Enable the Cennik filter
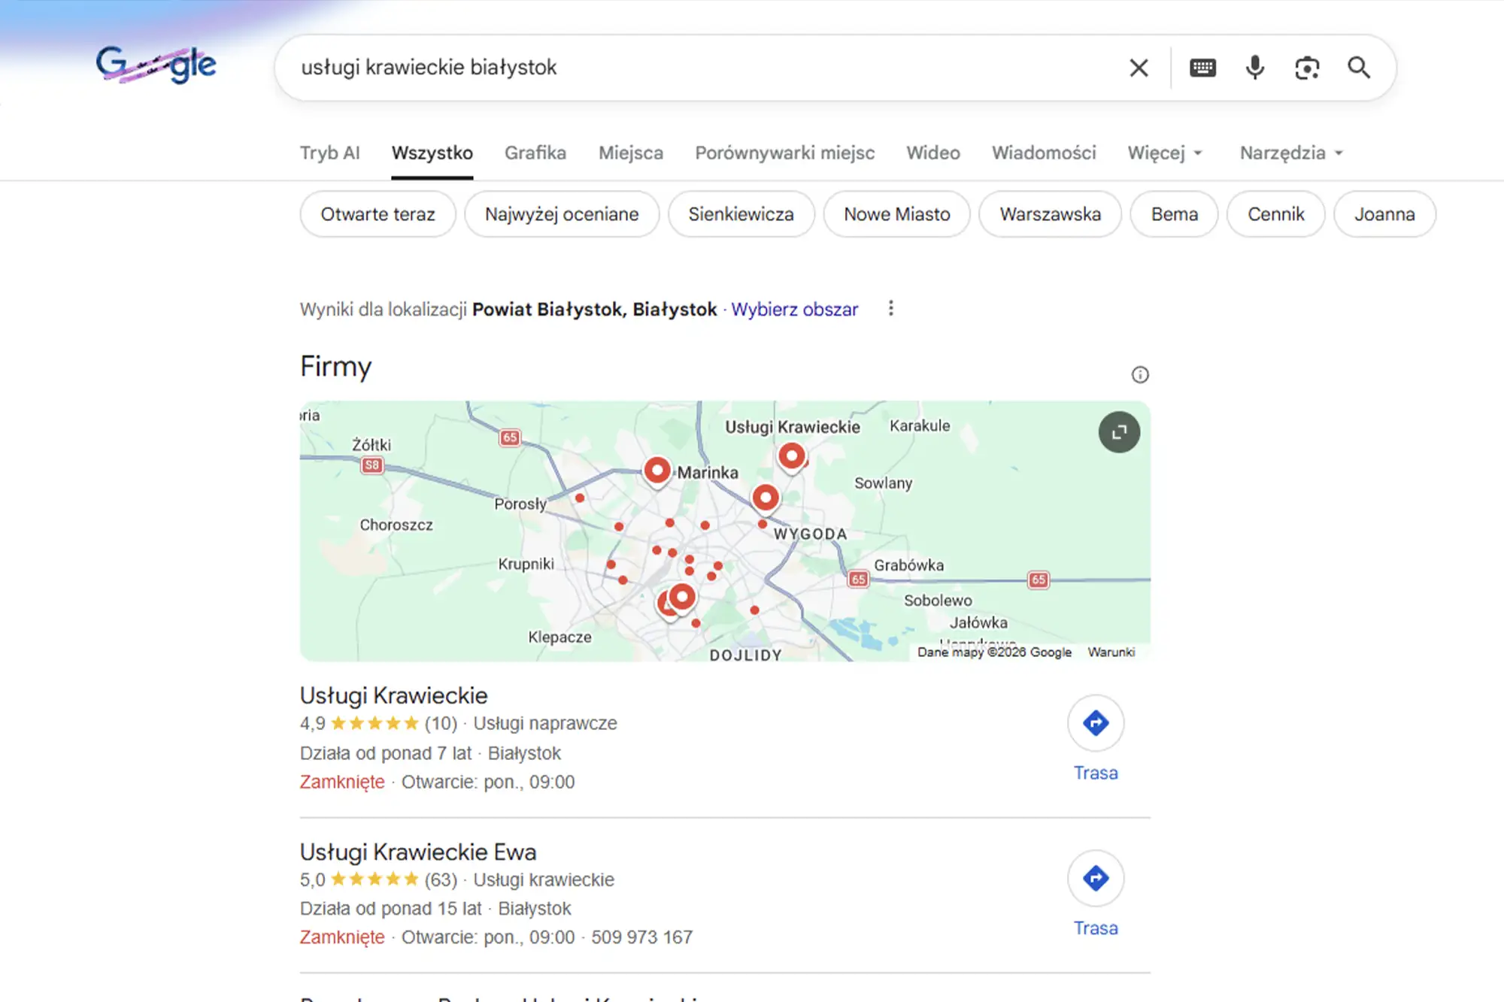Screen dimensions: 1504x1002 click(1275, 214)
